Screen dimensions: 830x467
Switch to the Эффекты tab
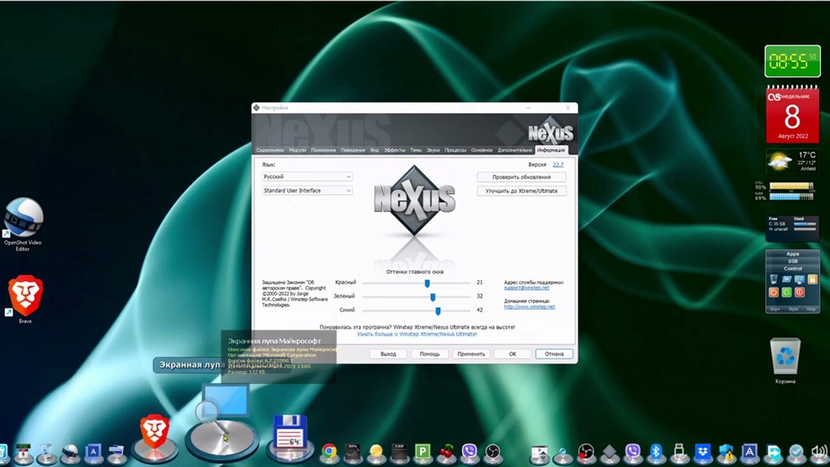tap(395, 150)
